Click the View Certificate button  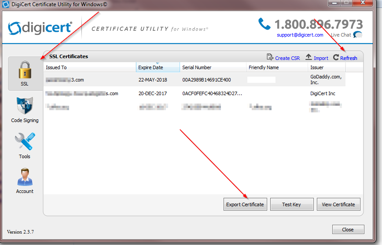click(338, 204)
